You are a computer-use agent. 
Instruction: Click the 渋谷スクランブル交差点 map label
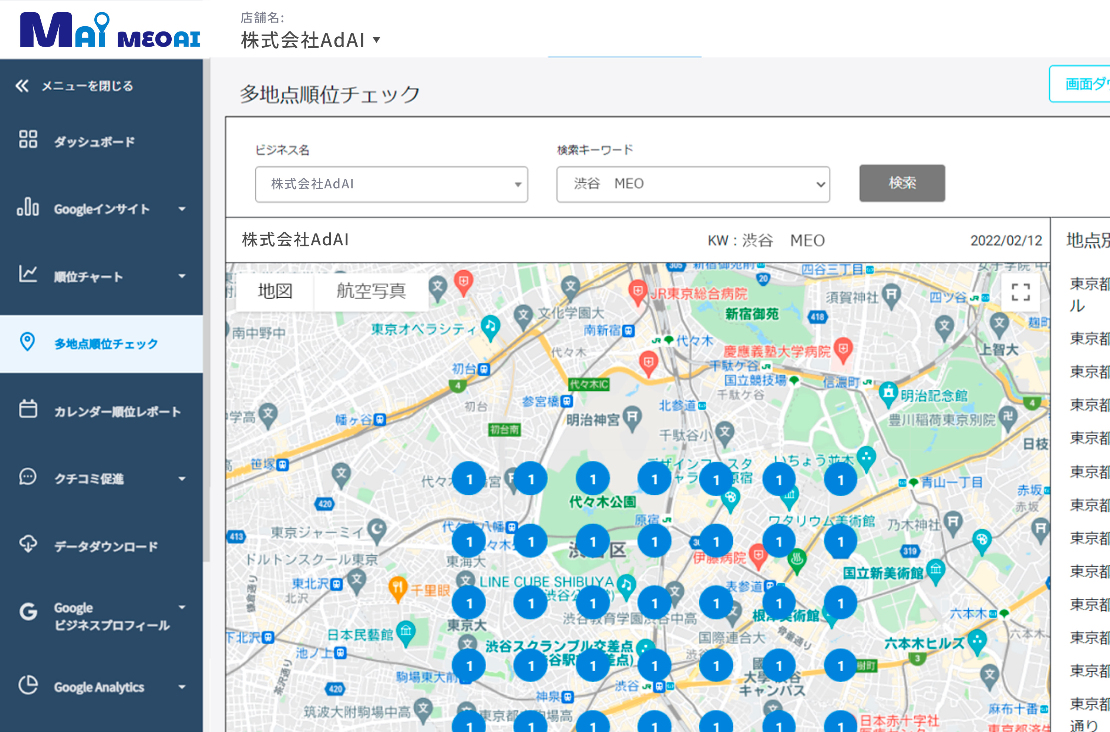pyautogui.click(x=559, y=647)
